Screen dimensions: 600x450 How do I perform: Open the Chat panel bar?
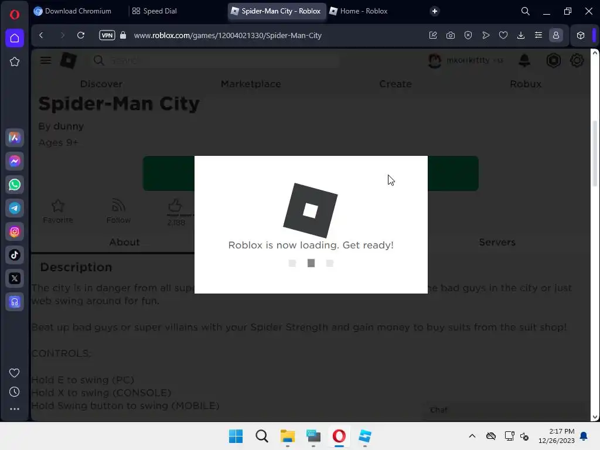506,410
